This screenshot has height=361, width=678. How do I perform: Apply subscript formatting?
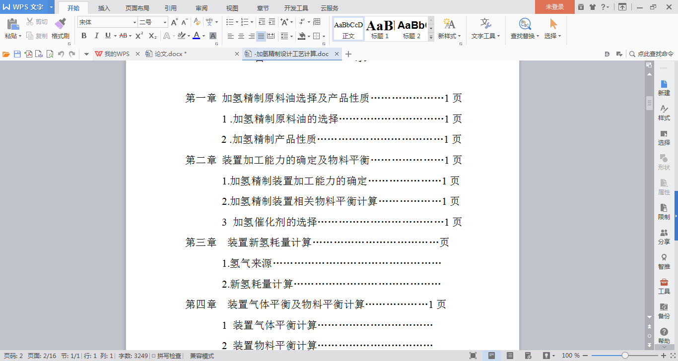[x=152, y=36]
